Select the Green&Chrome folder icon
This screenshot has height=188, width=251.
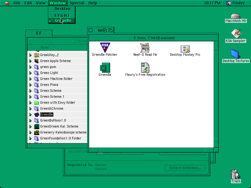pyautogui.click(x=37, y=108)
